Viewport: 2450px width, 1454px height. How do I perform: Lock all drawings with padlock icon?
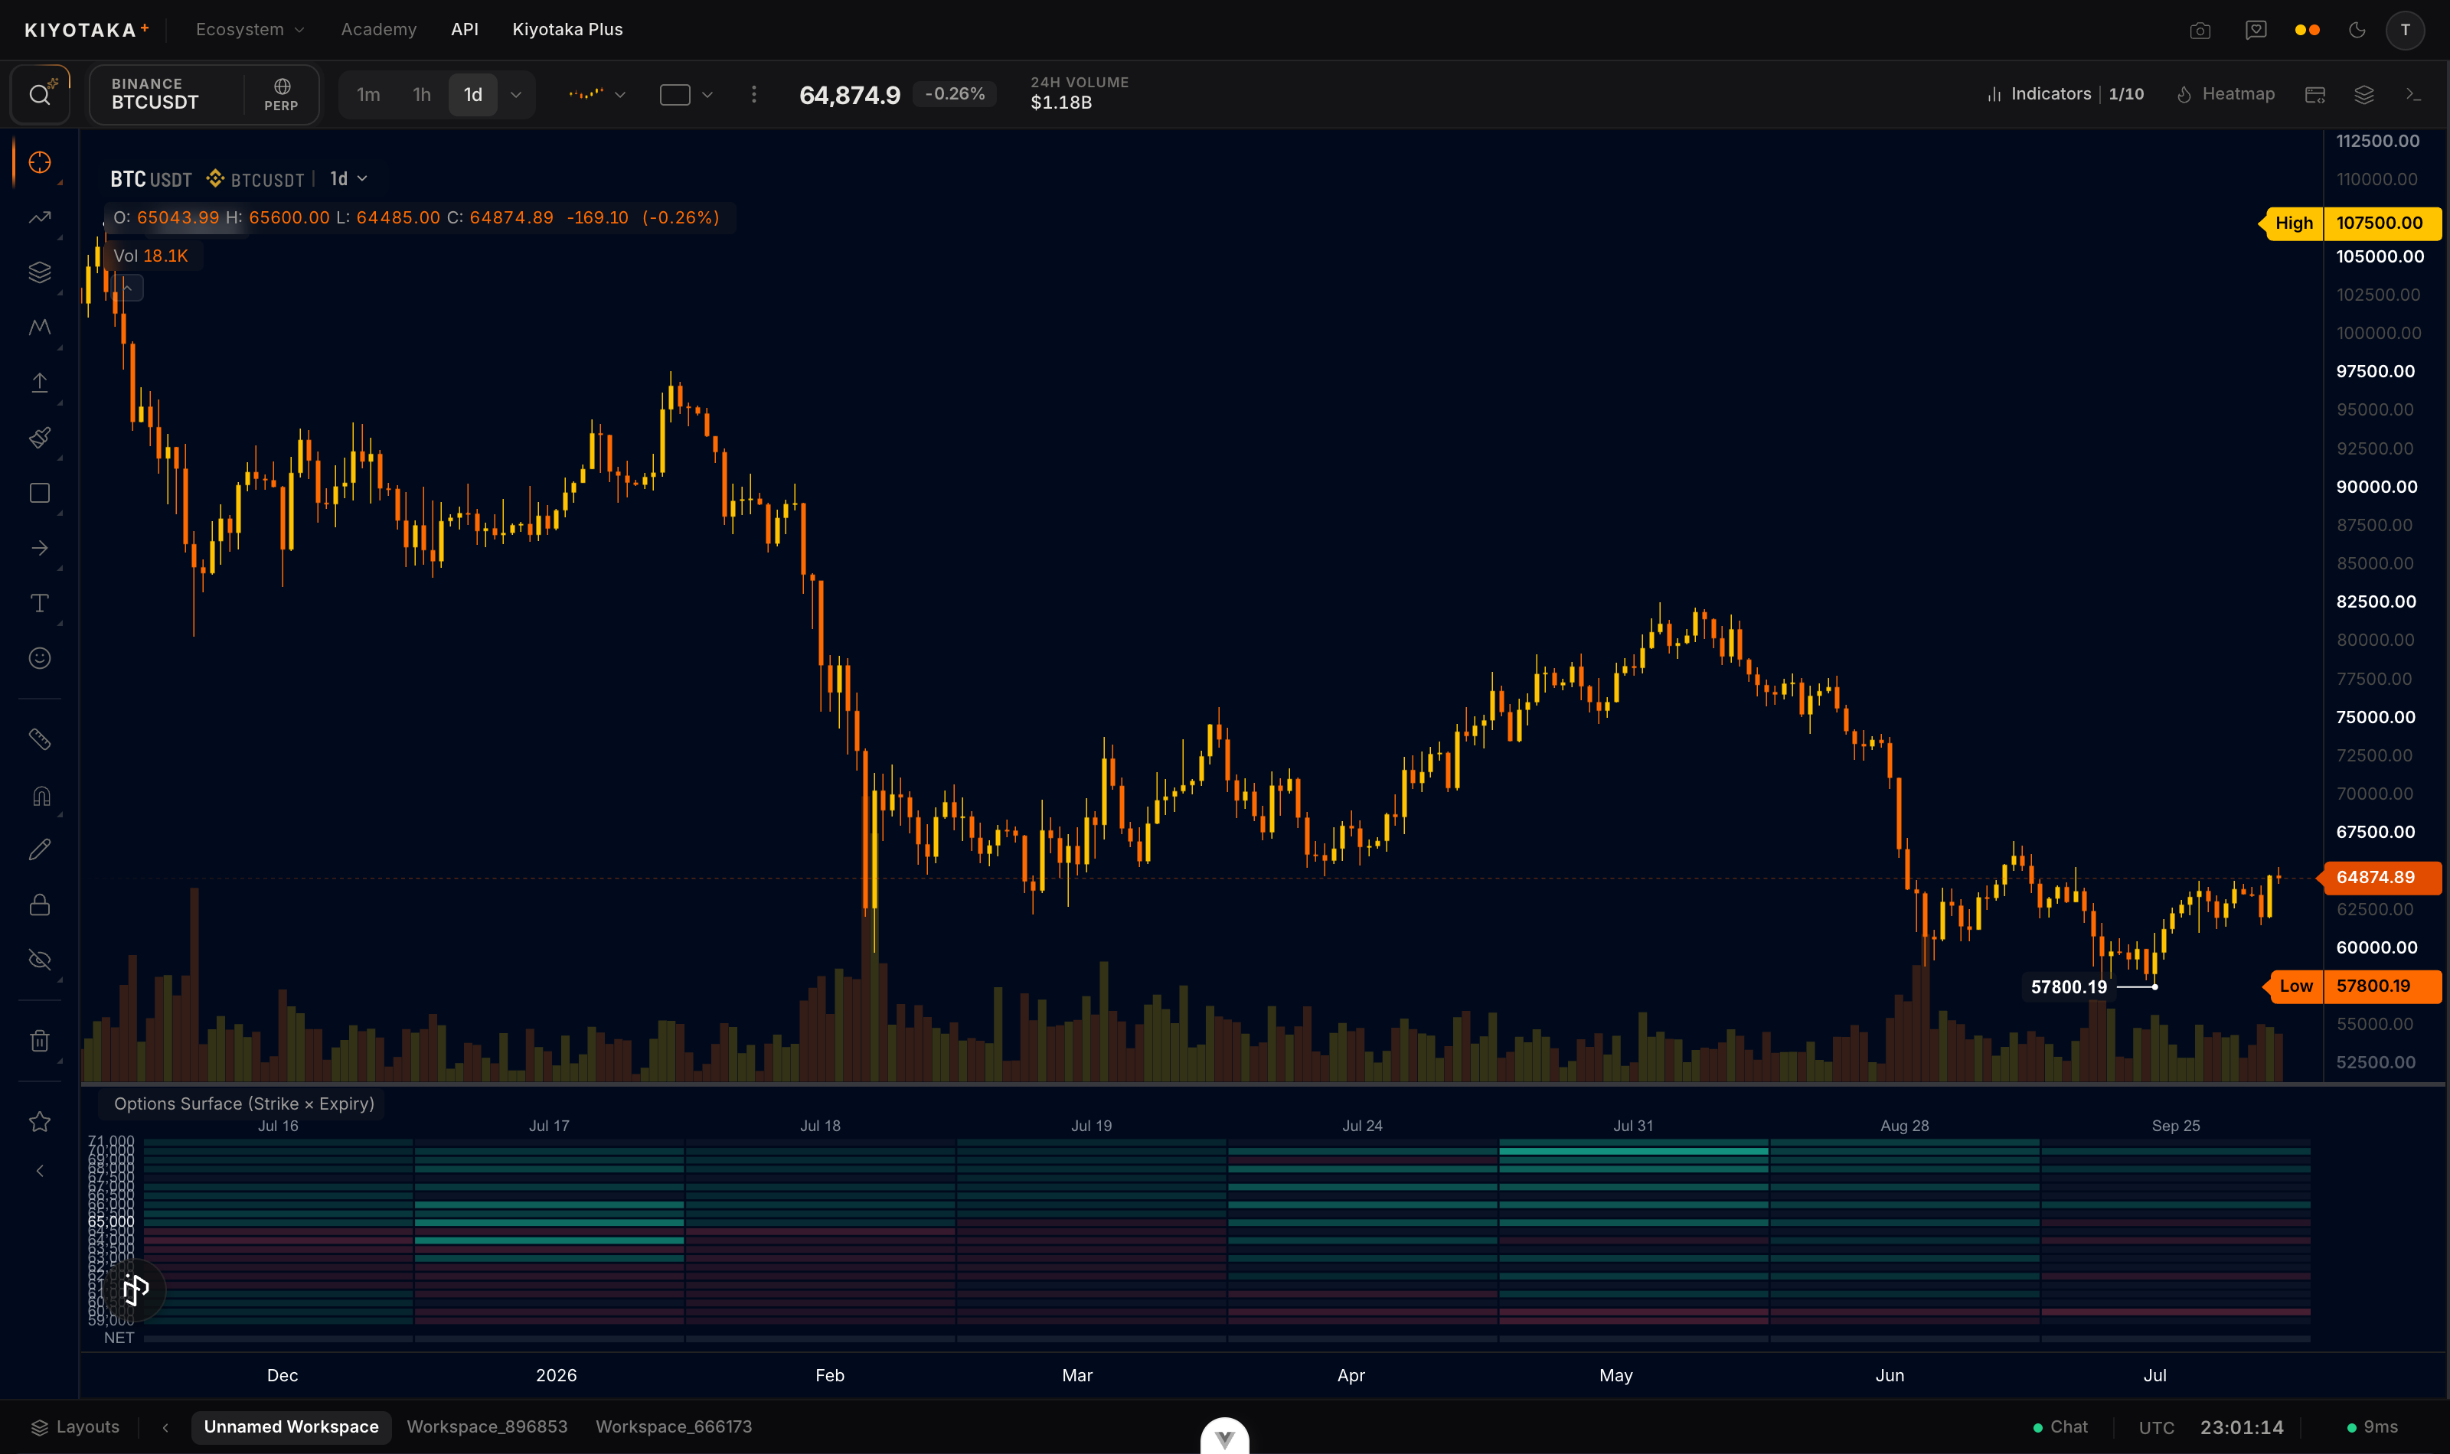pos(39,905)
